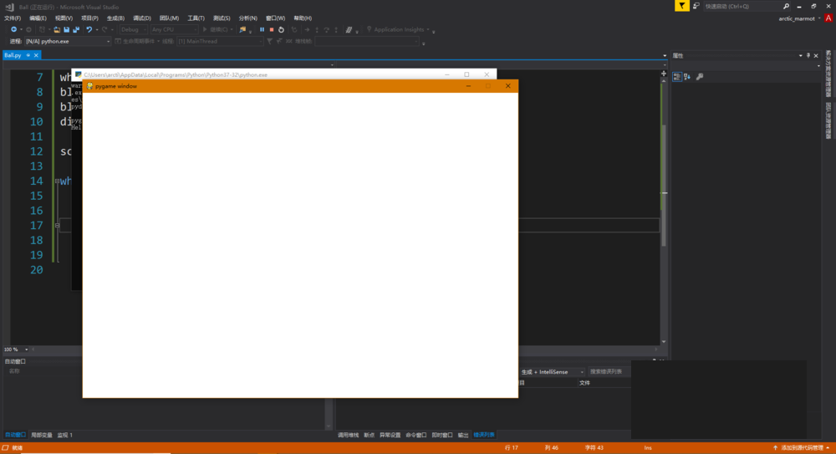Switch to the 调用堆栈 tab

pos(348,436)
